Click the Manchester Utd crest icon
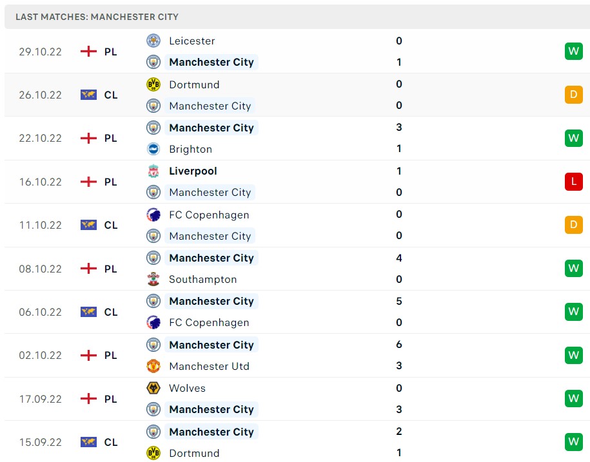This screenshot has height=462, width=590. point(153,366)
